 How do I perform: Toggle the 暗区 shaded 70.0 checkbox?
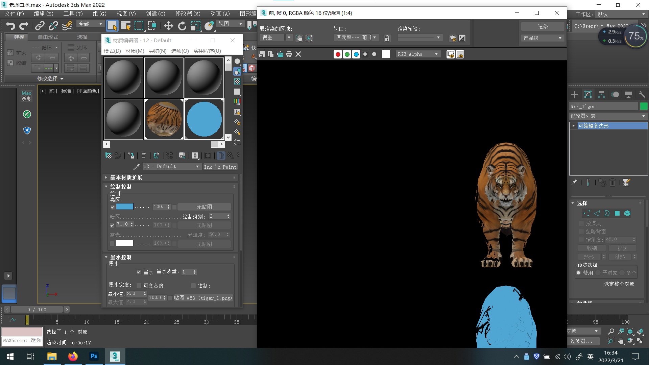[112, 225]
